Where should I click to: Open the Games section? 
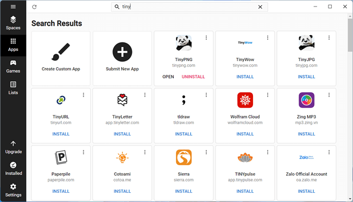tap(13, 67)
